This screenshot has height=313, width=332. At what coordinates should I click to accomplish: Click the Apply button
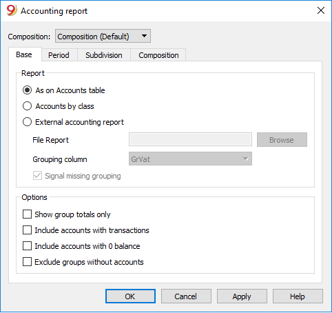pyautogui.click(x=242, y=296)
